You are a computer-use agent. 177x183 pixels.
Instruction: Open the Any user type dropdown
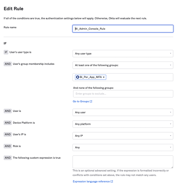pyautogui.click(x=123, y=54)
